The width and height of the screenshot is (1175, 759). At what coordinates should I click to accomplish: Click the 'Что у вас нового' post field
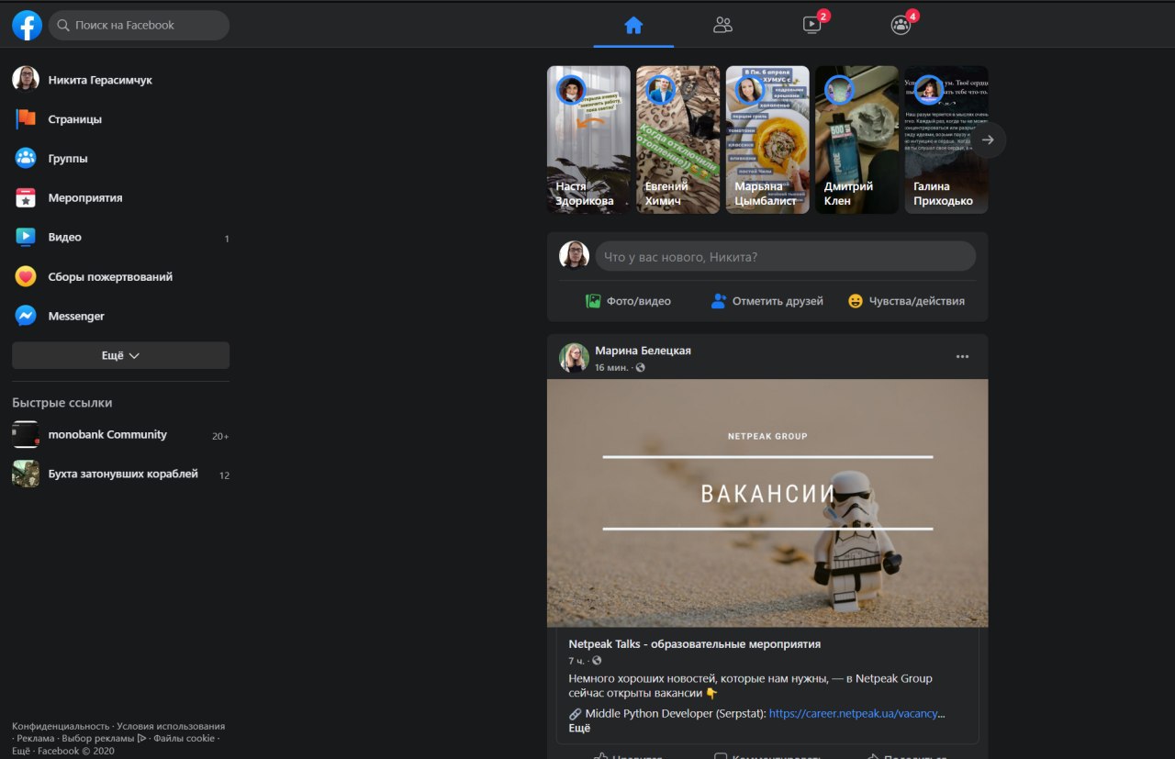tap(786, 256)
